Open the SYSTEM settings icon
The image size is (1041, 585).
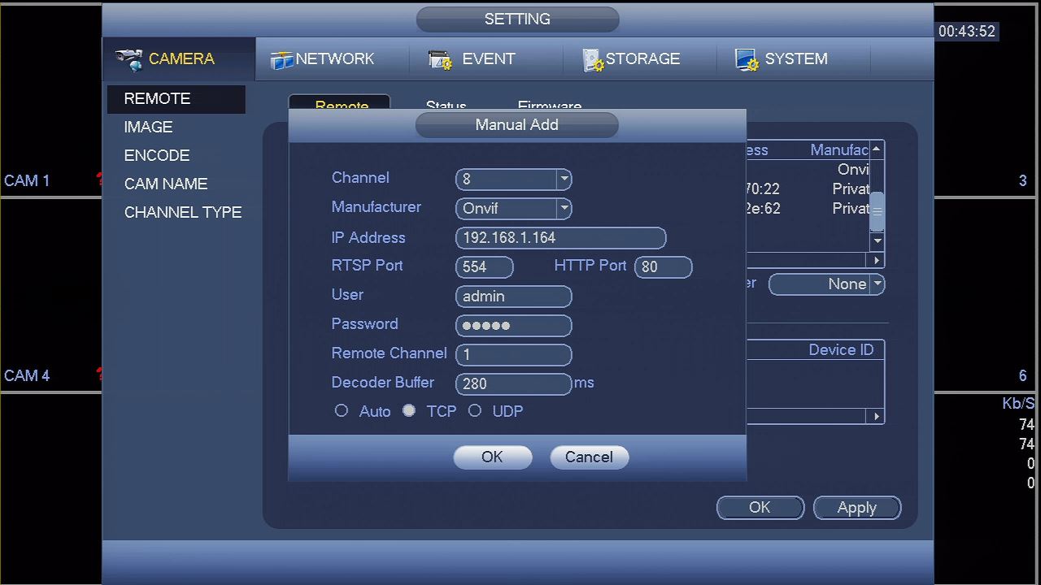pos(746,58)
